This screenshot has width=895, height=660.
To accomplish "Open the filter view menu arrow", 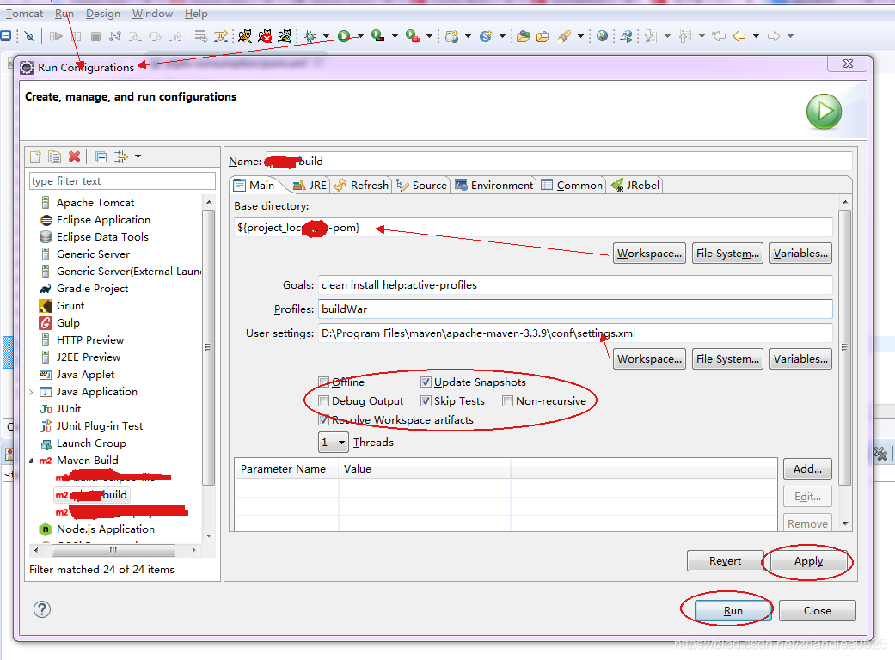I will point(138,156).
